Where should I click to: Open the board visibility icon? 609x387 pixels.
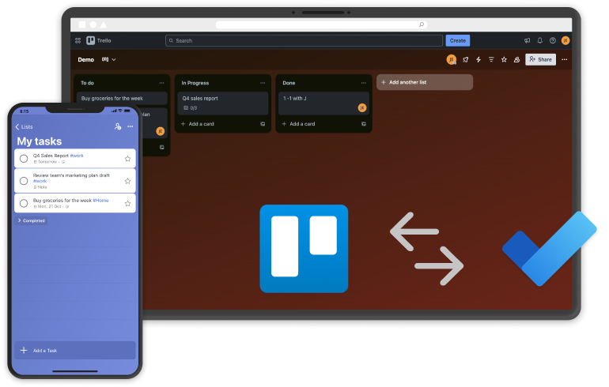click(x=516, y=60)
